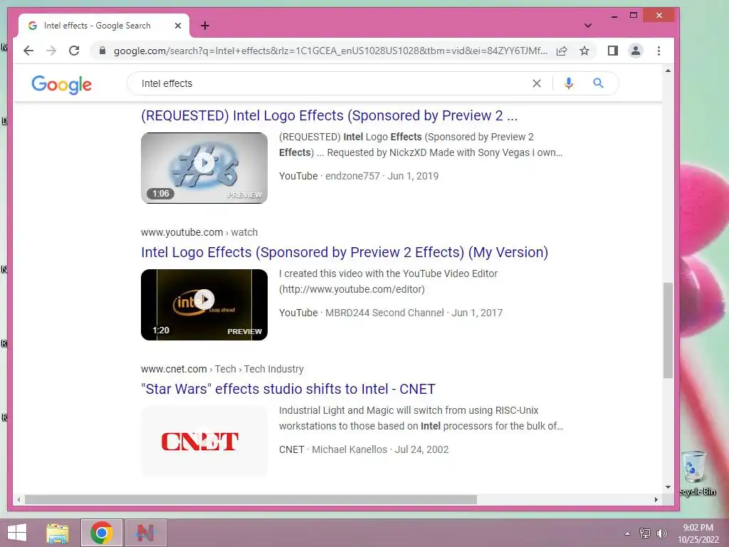Click the Chrome taskbar icon

point(102,533)
